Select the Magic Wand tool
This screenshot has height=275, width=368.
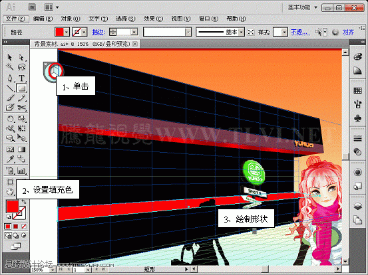9,67
